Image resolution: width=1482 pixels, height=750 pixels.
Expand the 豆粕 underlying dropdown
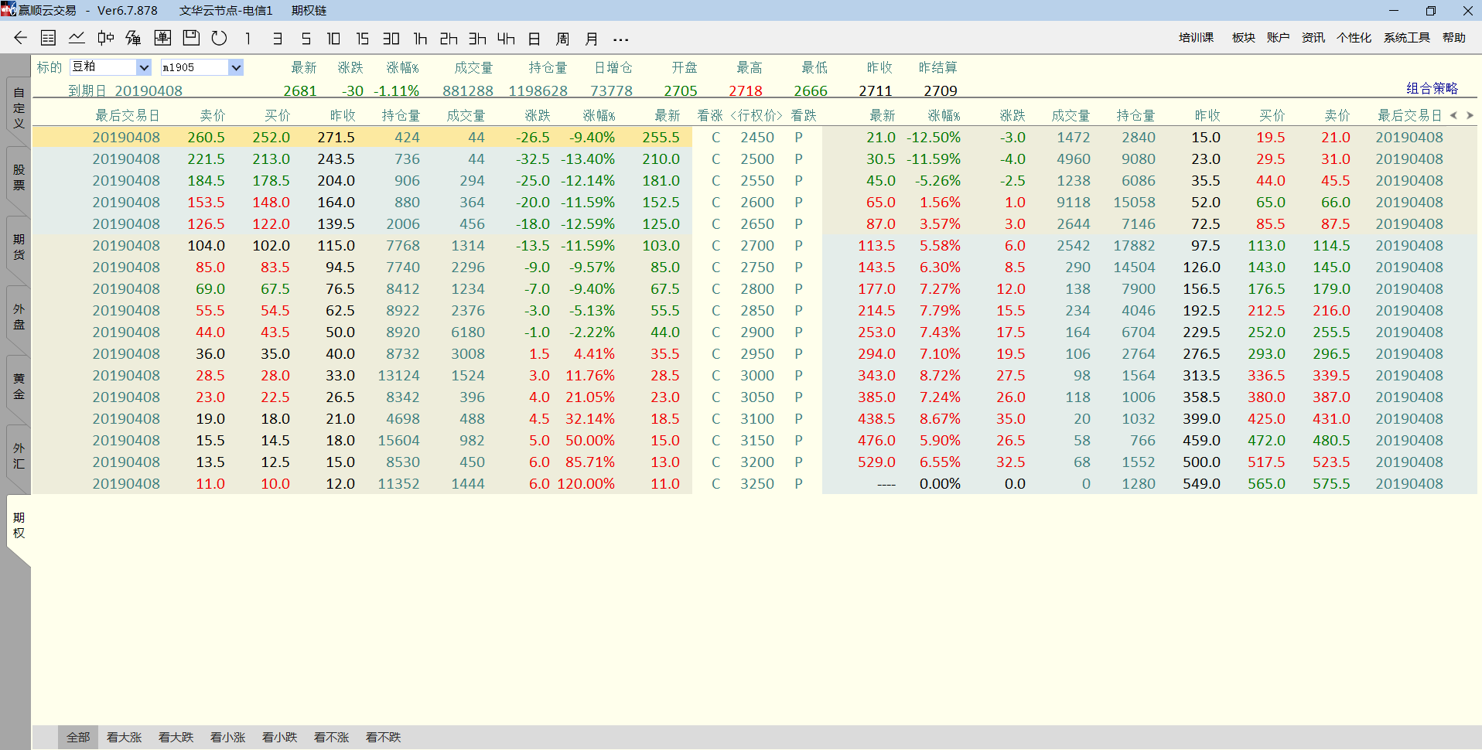[144, 68]
